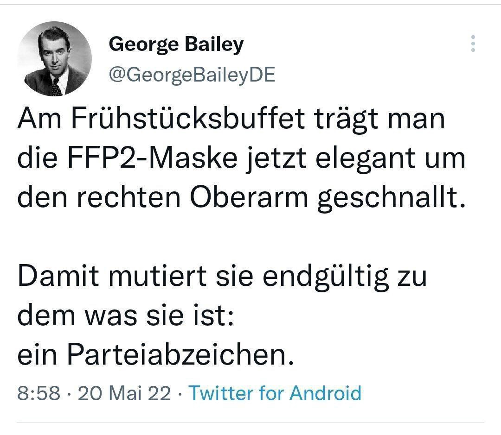This screenshot has height=435, width=501.
Task: Click George Bailey's profile picture
Action: pos(55,59)
